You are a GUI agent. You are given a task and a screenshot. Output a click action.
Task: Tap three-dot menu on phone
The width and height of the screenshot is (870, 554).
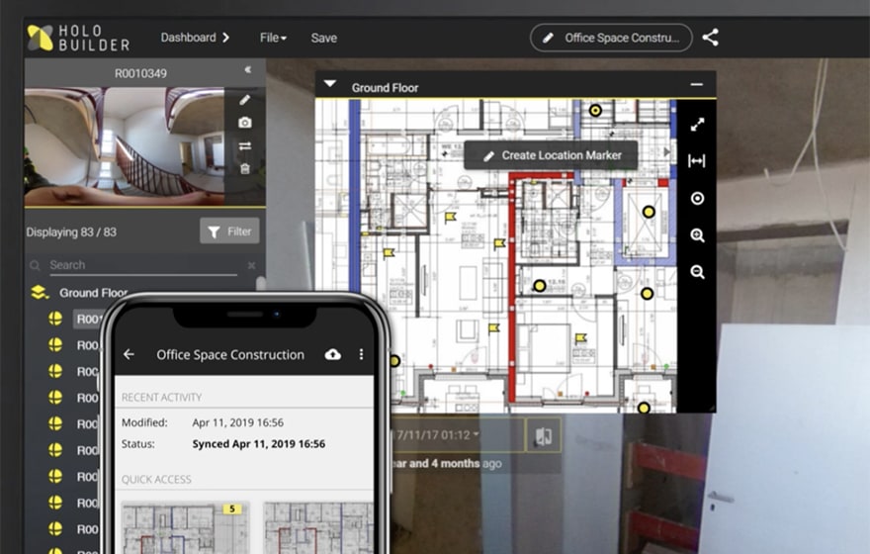(361, 354)
